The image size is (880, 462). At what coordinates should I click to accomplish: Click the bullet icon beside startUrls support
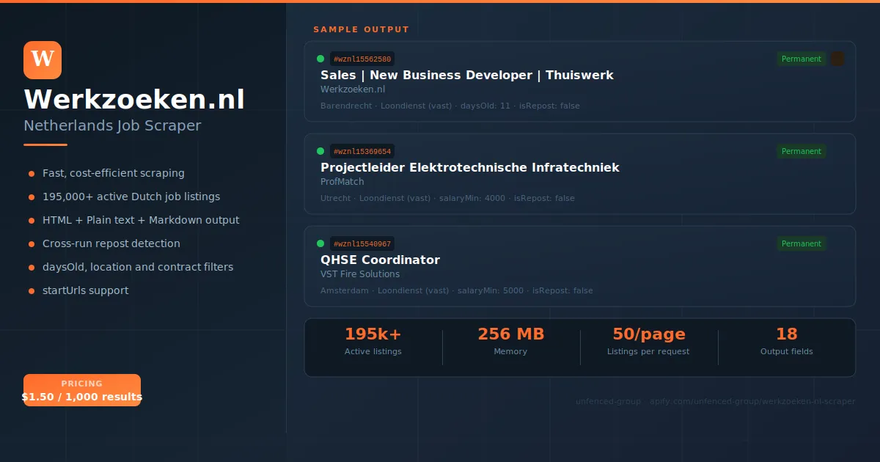point(30,290)
